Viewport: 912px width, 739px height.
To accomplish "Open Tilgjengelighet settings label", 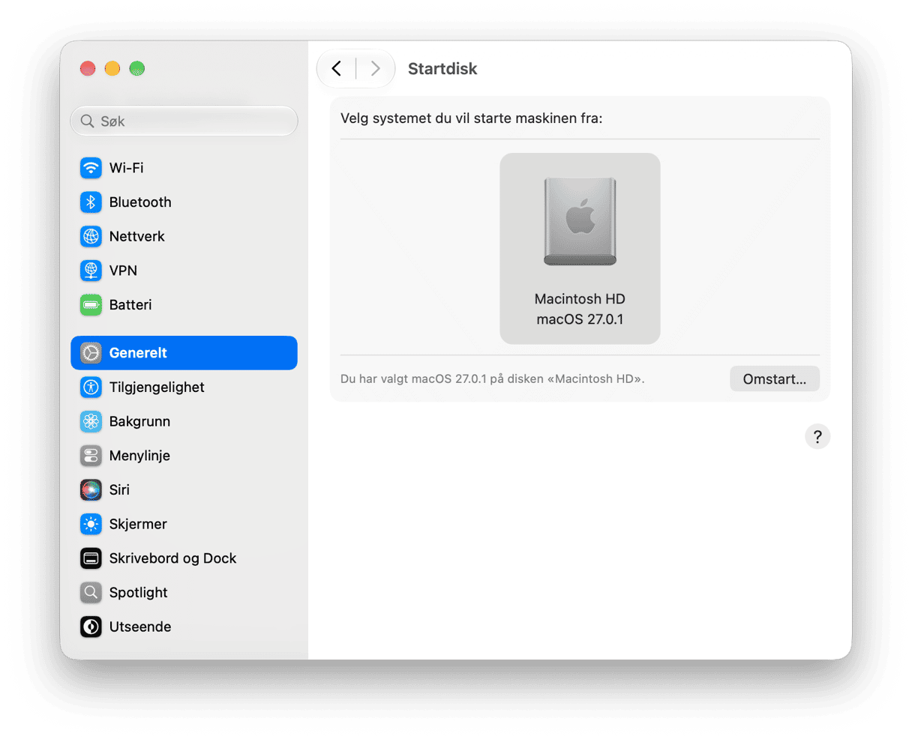I will point(157,387).
